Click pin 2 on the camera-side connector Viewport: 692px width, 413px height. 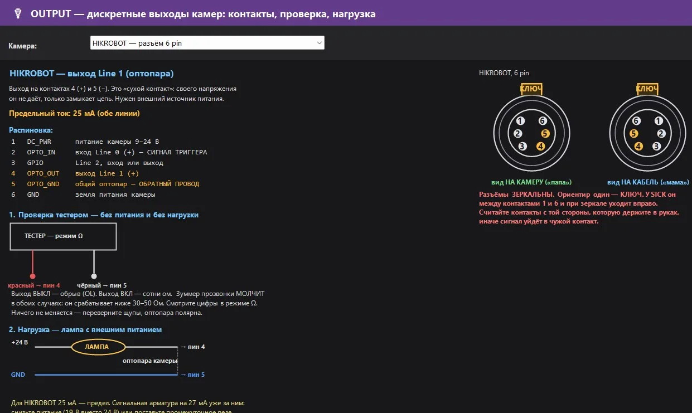pyautogui.click(x=518, y=134)
